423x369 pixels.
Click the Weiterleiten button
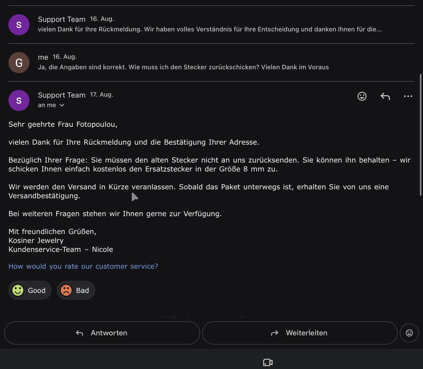tap(300, 333)
